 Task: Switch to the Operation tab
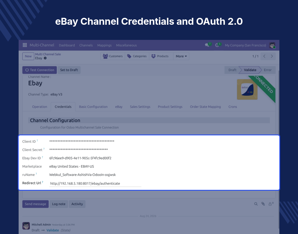[x=40, y=107]
